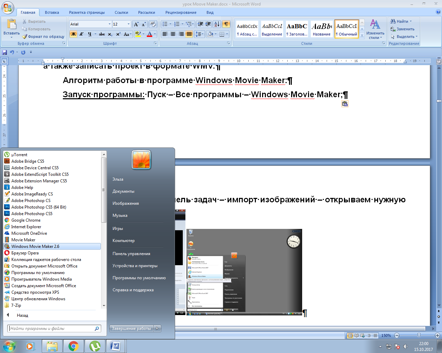The height and width of the screenshot is (353, 442).
Task: Open line spacing dropdown
Action: (199, 34)
